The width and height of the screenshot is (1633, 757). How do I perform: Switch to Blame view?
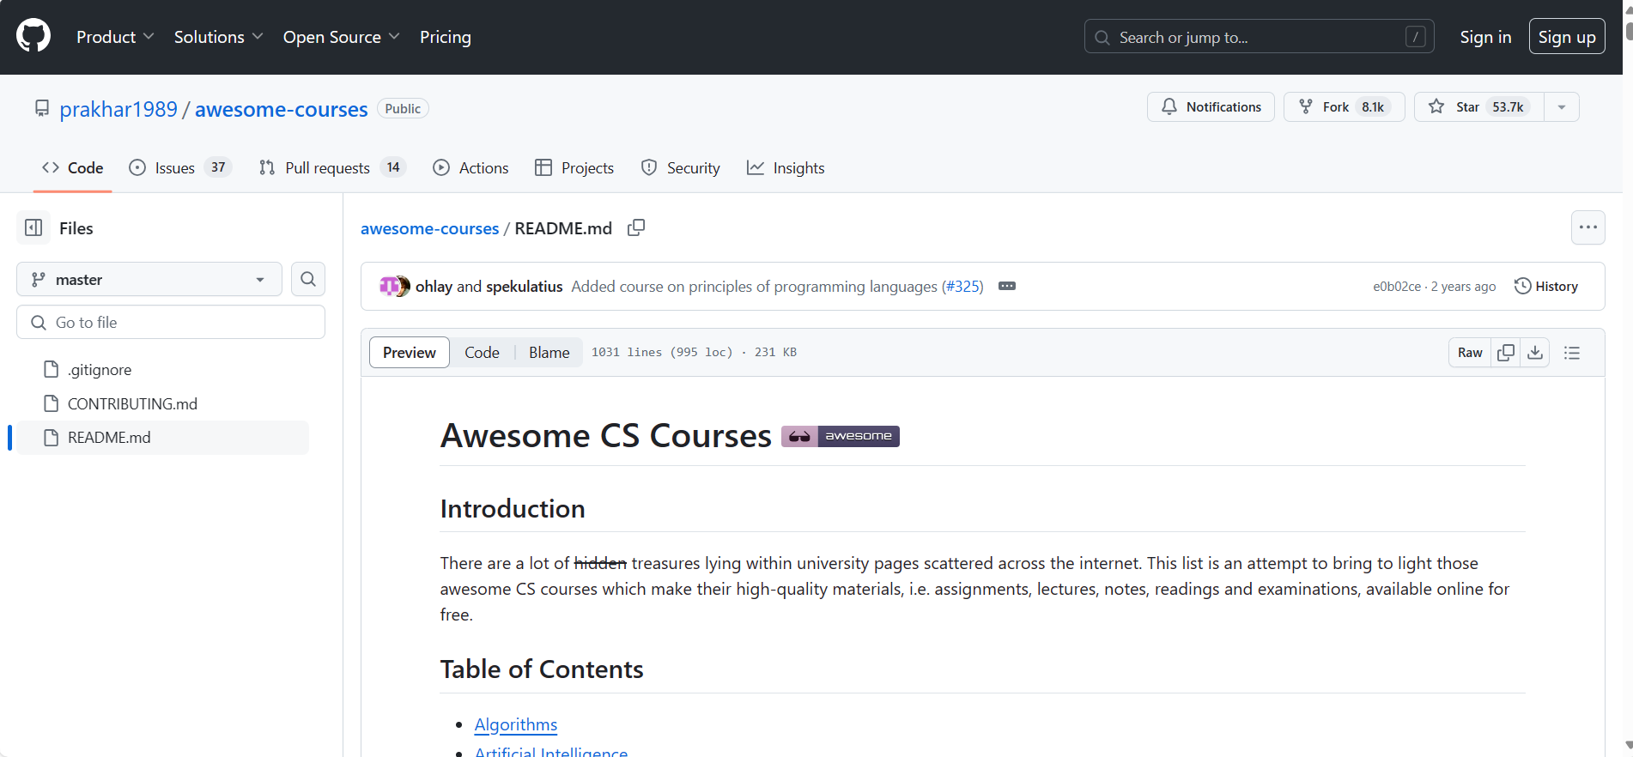pyautogui.click(x=549, y=353)
